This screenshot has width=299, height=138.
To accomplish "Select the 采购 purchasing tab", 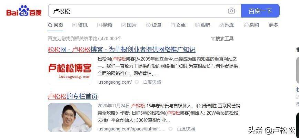I will click(251, 25).
